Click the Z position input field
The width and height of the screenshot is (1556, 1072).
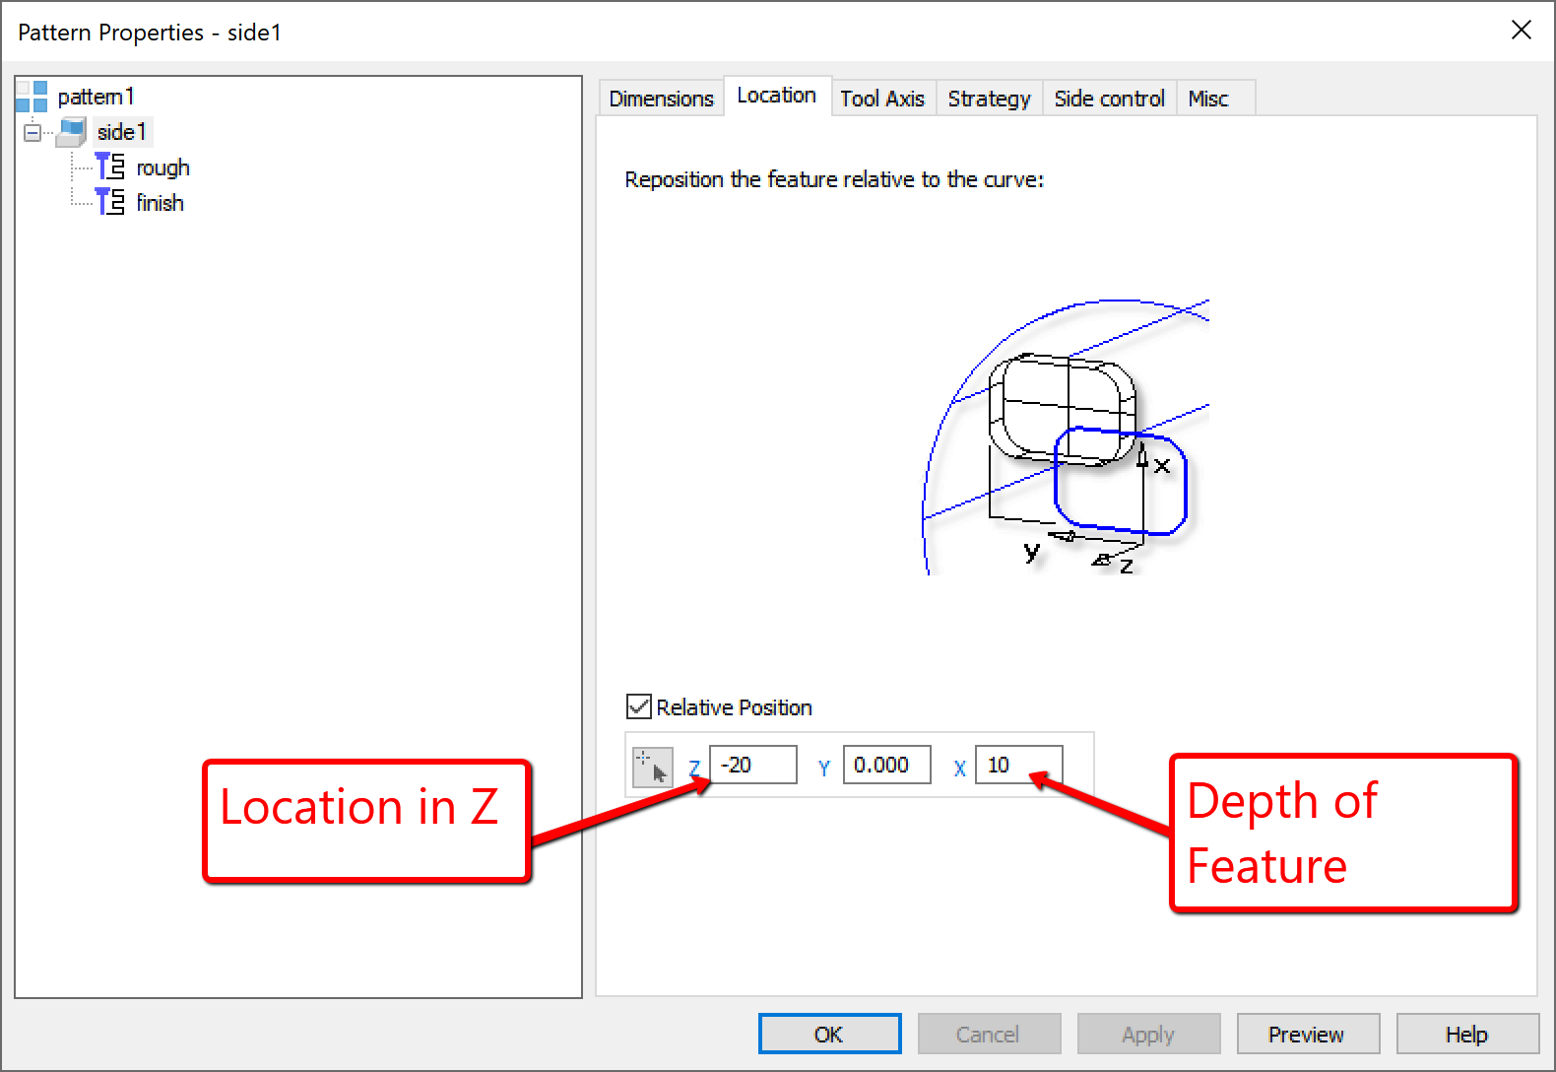click(753, 765)
